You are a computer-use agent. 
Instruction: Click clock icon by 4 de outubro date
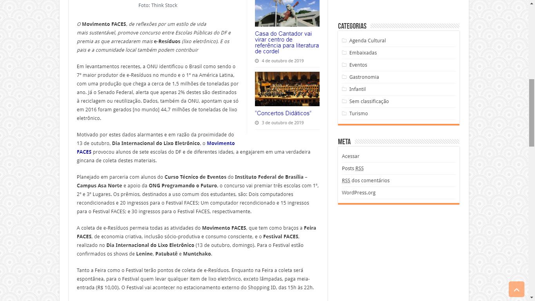pos(257,61)
